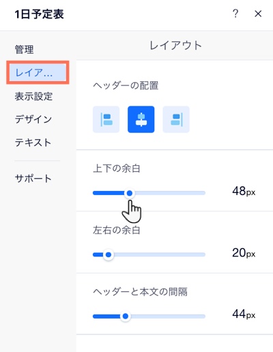Select right header alignment icon
This screenshot has height=352, width=273.
[176, 119]
